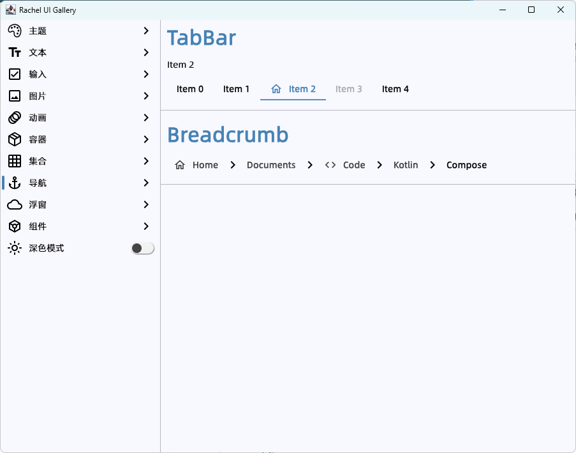Click the chevron separator after Home
The width and height of the screenshot is (576, 453).
click(x=233, y=165)
